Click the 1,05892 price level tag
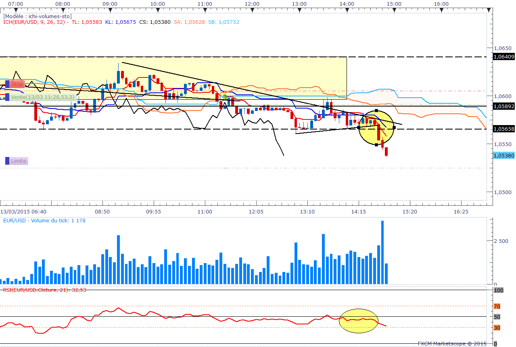 coord(504,106)
